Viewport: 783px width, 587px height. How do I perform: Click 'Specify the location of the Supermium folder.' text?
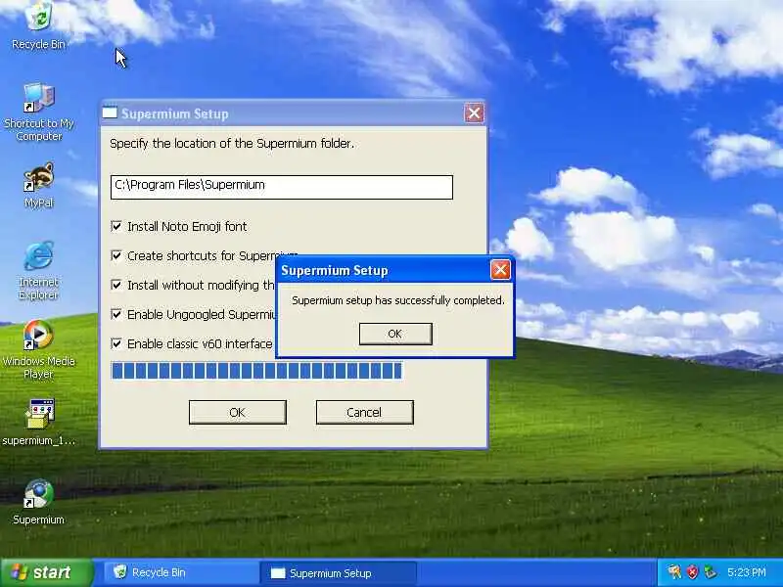click(232, 144)
